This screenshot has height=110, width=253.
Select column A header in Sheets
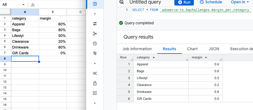(25, 12)
